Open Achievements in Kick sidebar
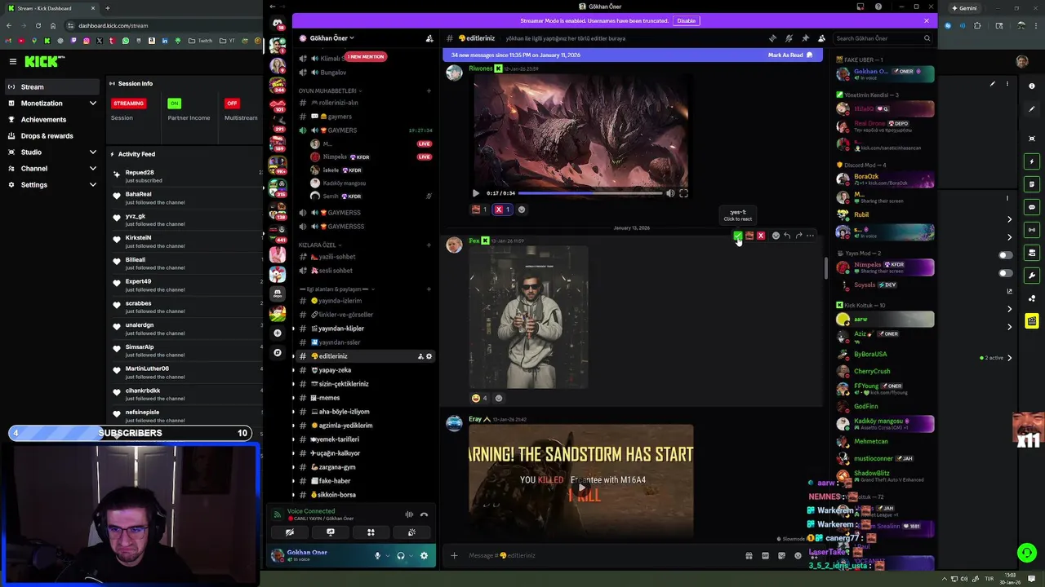This screenshot has height=587, width=1045. tap(52, 120)
